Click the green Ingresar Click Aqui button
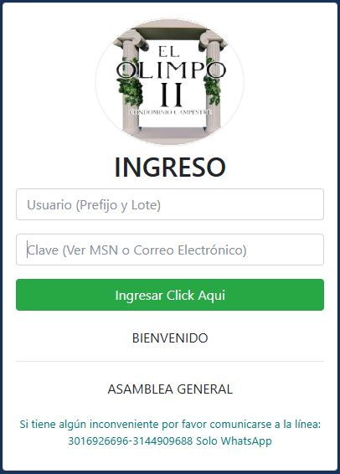340x474 pixels. [170, 295]
